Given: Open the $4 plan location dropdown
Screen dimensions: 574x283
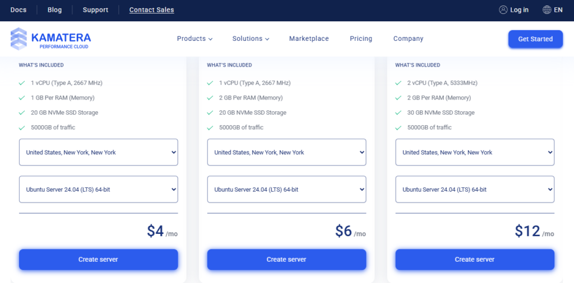Looking at the screenshot, I should (99, 152).
